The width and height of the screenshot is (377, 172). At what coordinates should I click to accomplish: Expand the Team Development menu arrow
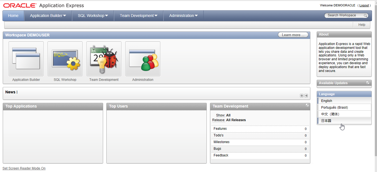(x=156, y=16)
